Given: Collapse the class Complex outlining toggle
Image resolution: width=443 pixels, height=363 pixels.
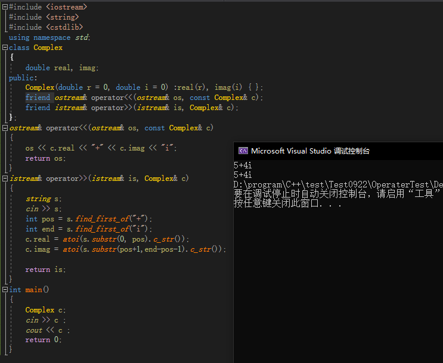Looking at the screenshot, I should [x=5, y=48].
